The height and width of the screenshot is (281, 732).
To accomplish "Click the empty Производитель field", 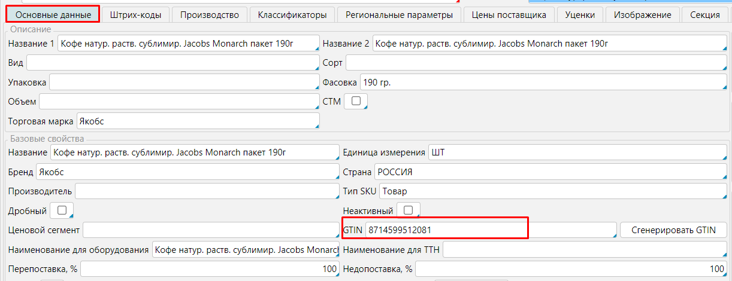I will pyautogui.click(x=207, y=191).
